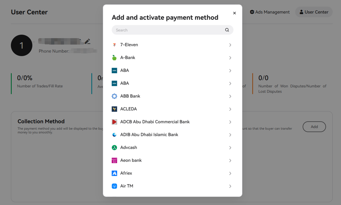Close the payment method dialog
The image size is (341, 205).
point(235,13)
